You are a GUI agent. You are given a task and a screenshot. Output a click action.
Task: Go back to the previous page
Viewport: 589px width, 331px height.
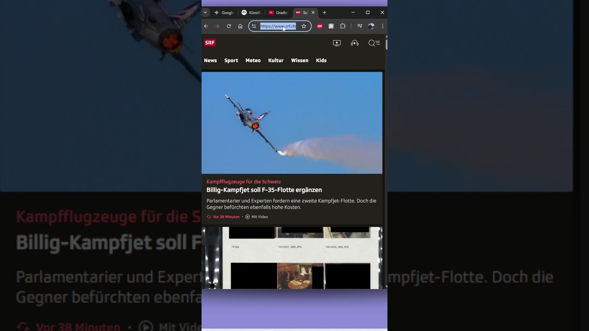[x=206, y=26]
